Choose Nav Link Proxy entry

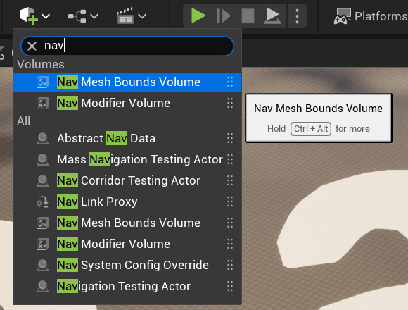click(x=127, y=201)
